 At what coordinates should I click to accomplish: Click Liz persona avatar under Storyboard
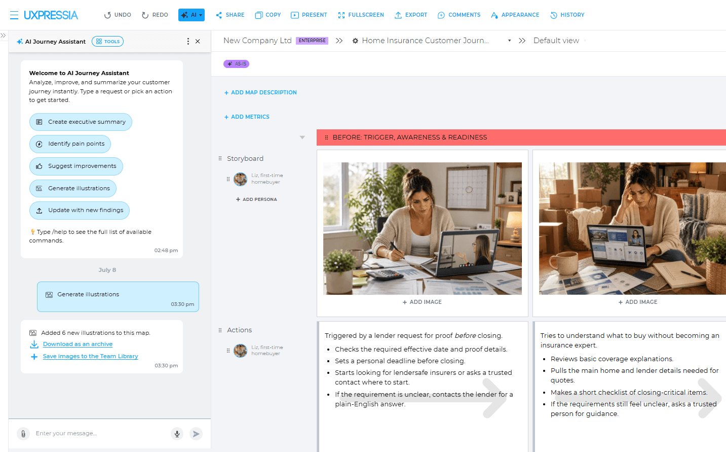[241, 179]
